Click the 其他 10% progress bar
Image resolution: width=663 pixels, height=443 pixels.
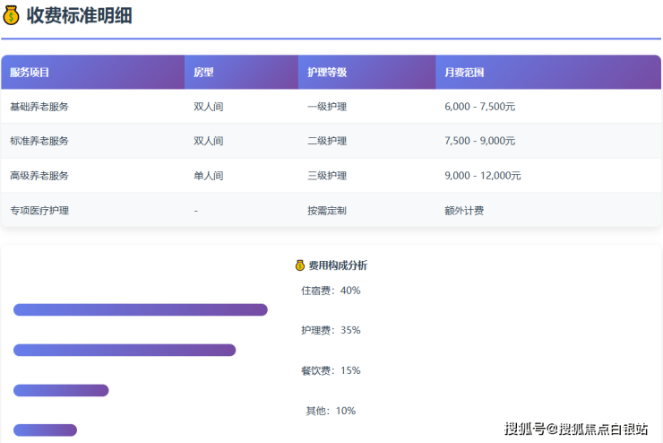pyautogui.click(x=45, y=430)
